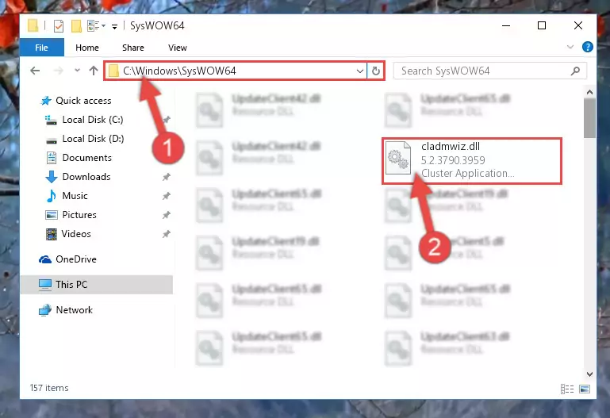Open Local Disk (C:) in sidebar
This screenshot has height=418, width=610.
[x=93, y=120]
